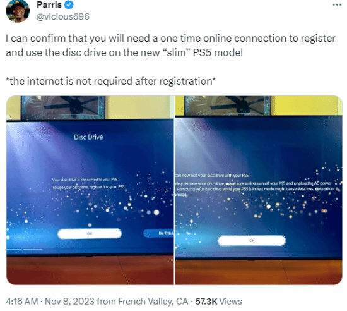This screenshot has width=347, height=311.
Task: Click the display name Parris
Action: tap(49, 4)
